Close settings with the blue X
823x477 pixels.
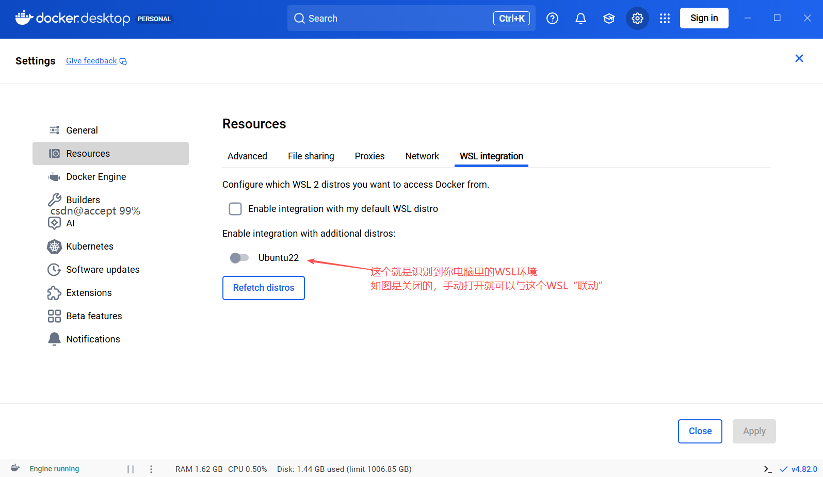(799, 58)
